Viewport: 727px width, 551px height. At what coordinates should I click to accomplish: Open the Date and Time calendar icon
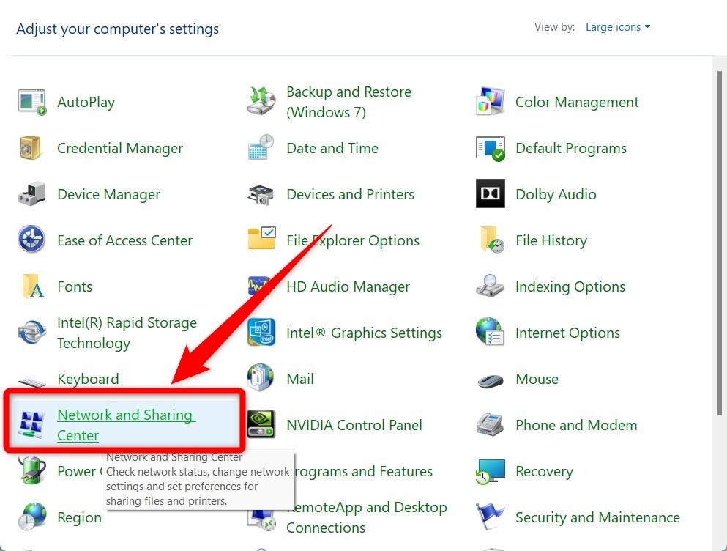(x=261, y=147)
